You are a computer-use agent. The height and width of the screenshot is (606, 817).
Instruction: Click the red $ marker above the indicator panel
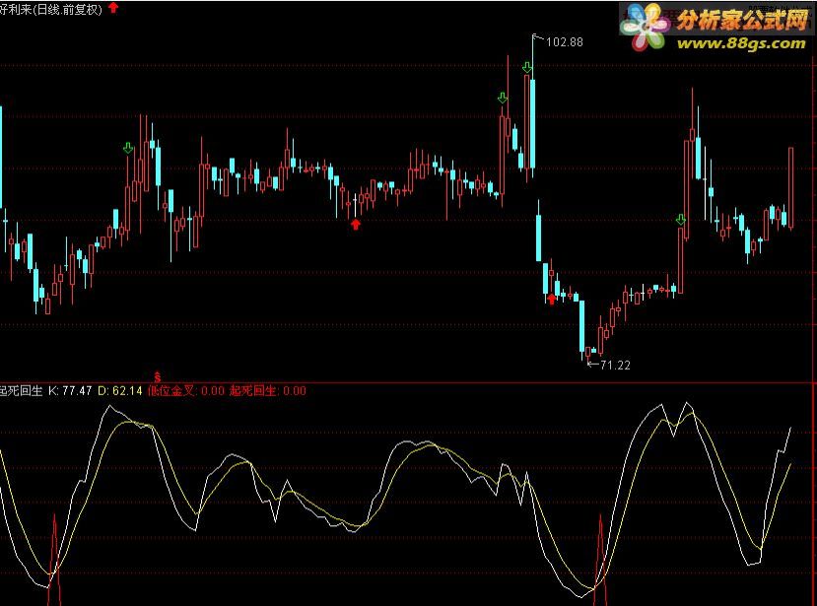tap(158, 376)
